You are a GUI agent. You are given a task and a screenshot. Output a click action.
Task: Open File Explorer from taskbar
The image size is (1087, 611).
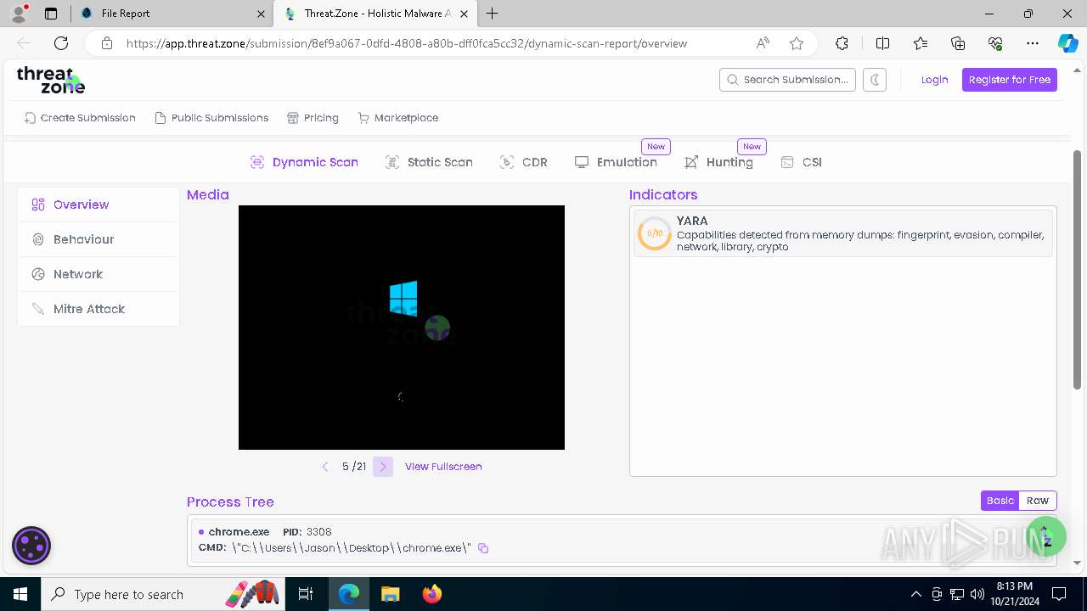point(391,594)
